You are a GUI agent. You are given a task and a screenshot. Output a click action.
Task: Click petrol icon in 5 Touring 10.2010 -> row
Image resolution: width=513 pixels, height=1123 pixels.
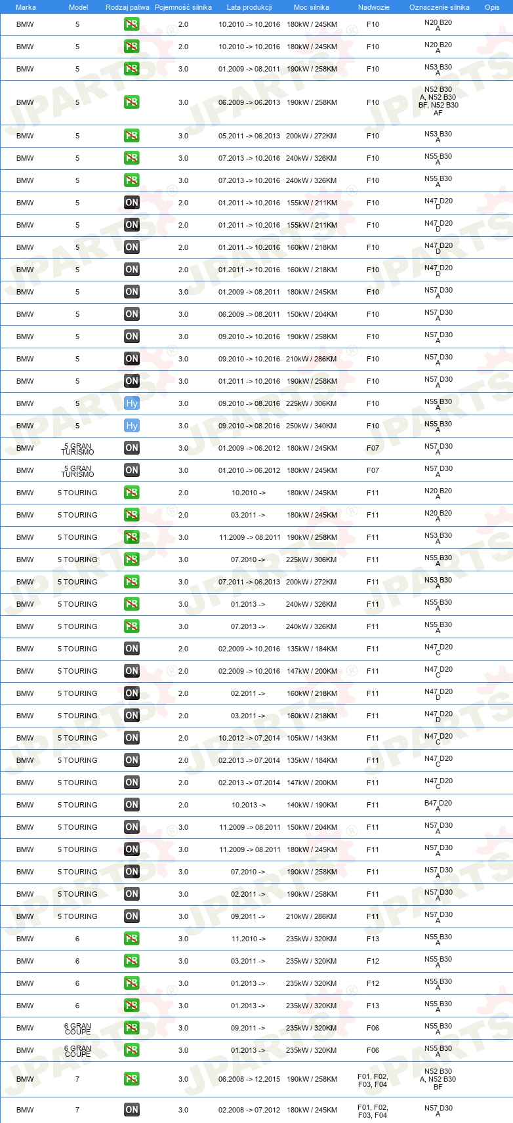click(132, 493)
